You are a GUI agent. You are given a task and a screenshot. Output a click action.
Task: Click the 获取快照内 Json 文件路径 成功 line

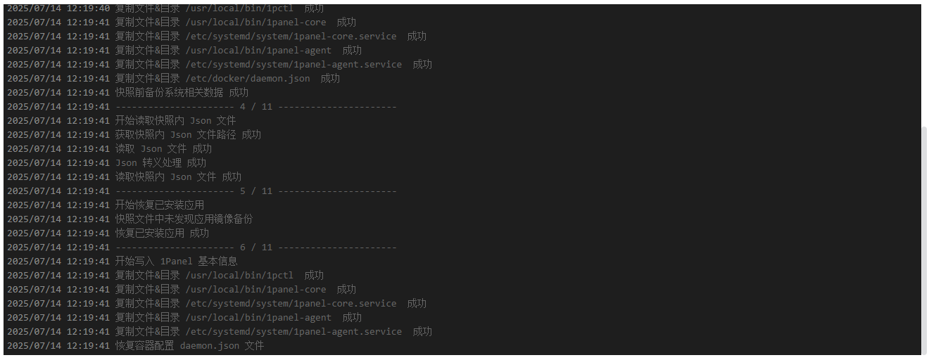[134, 135]
